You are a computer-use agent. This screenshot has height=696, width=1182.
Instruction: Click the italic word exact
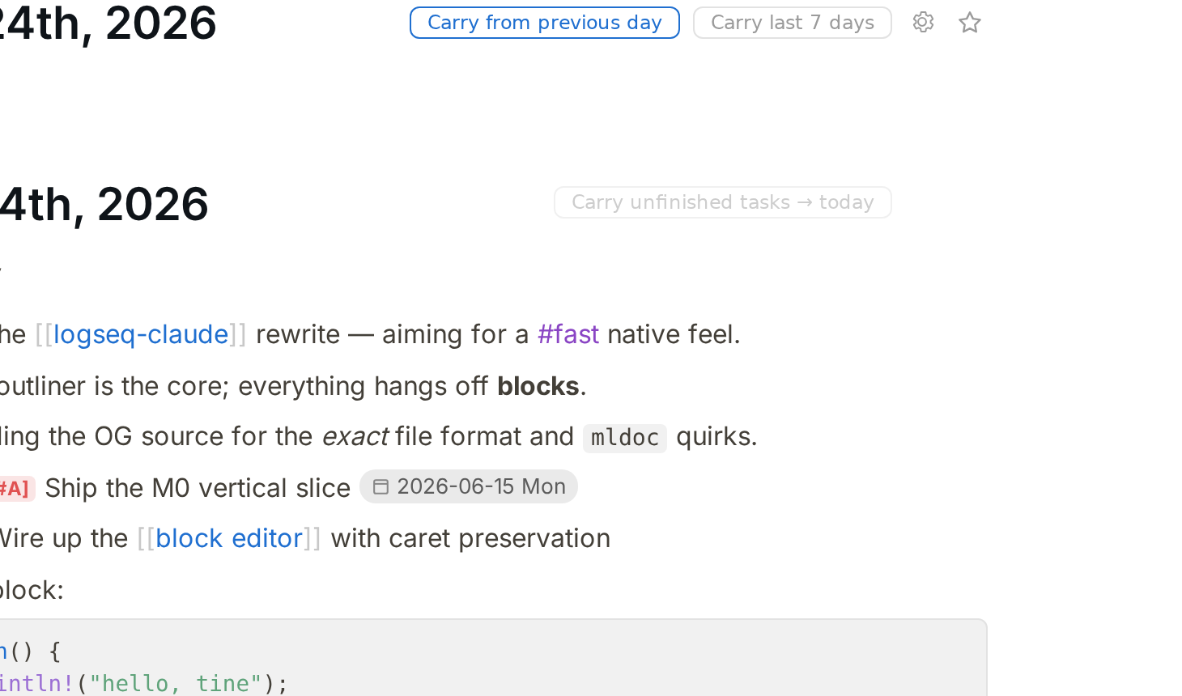point(355,436)
